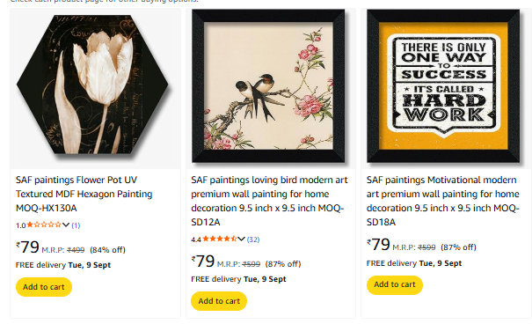Open the loving bird painting image
The image size is (532, 324).
[268, 86]
